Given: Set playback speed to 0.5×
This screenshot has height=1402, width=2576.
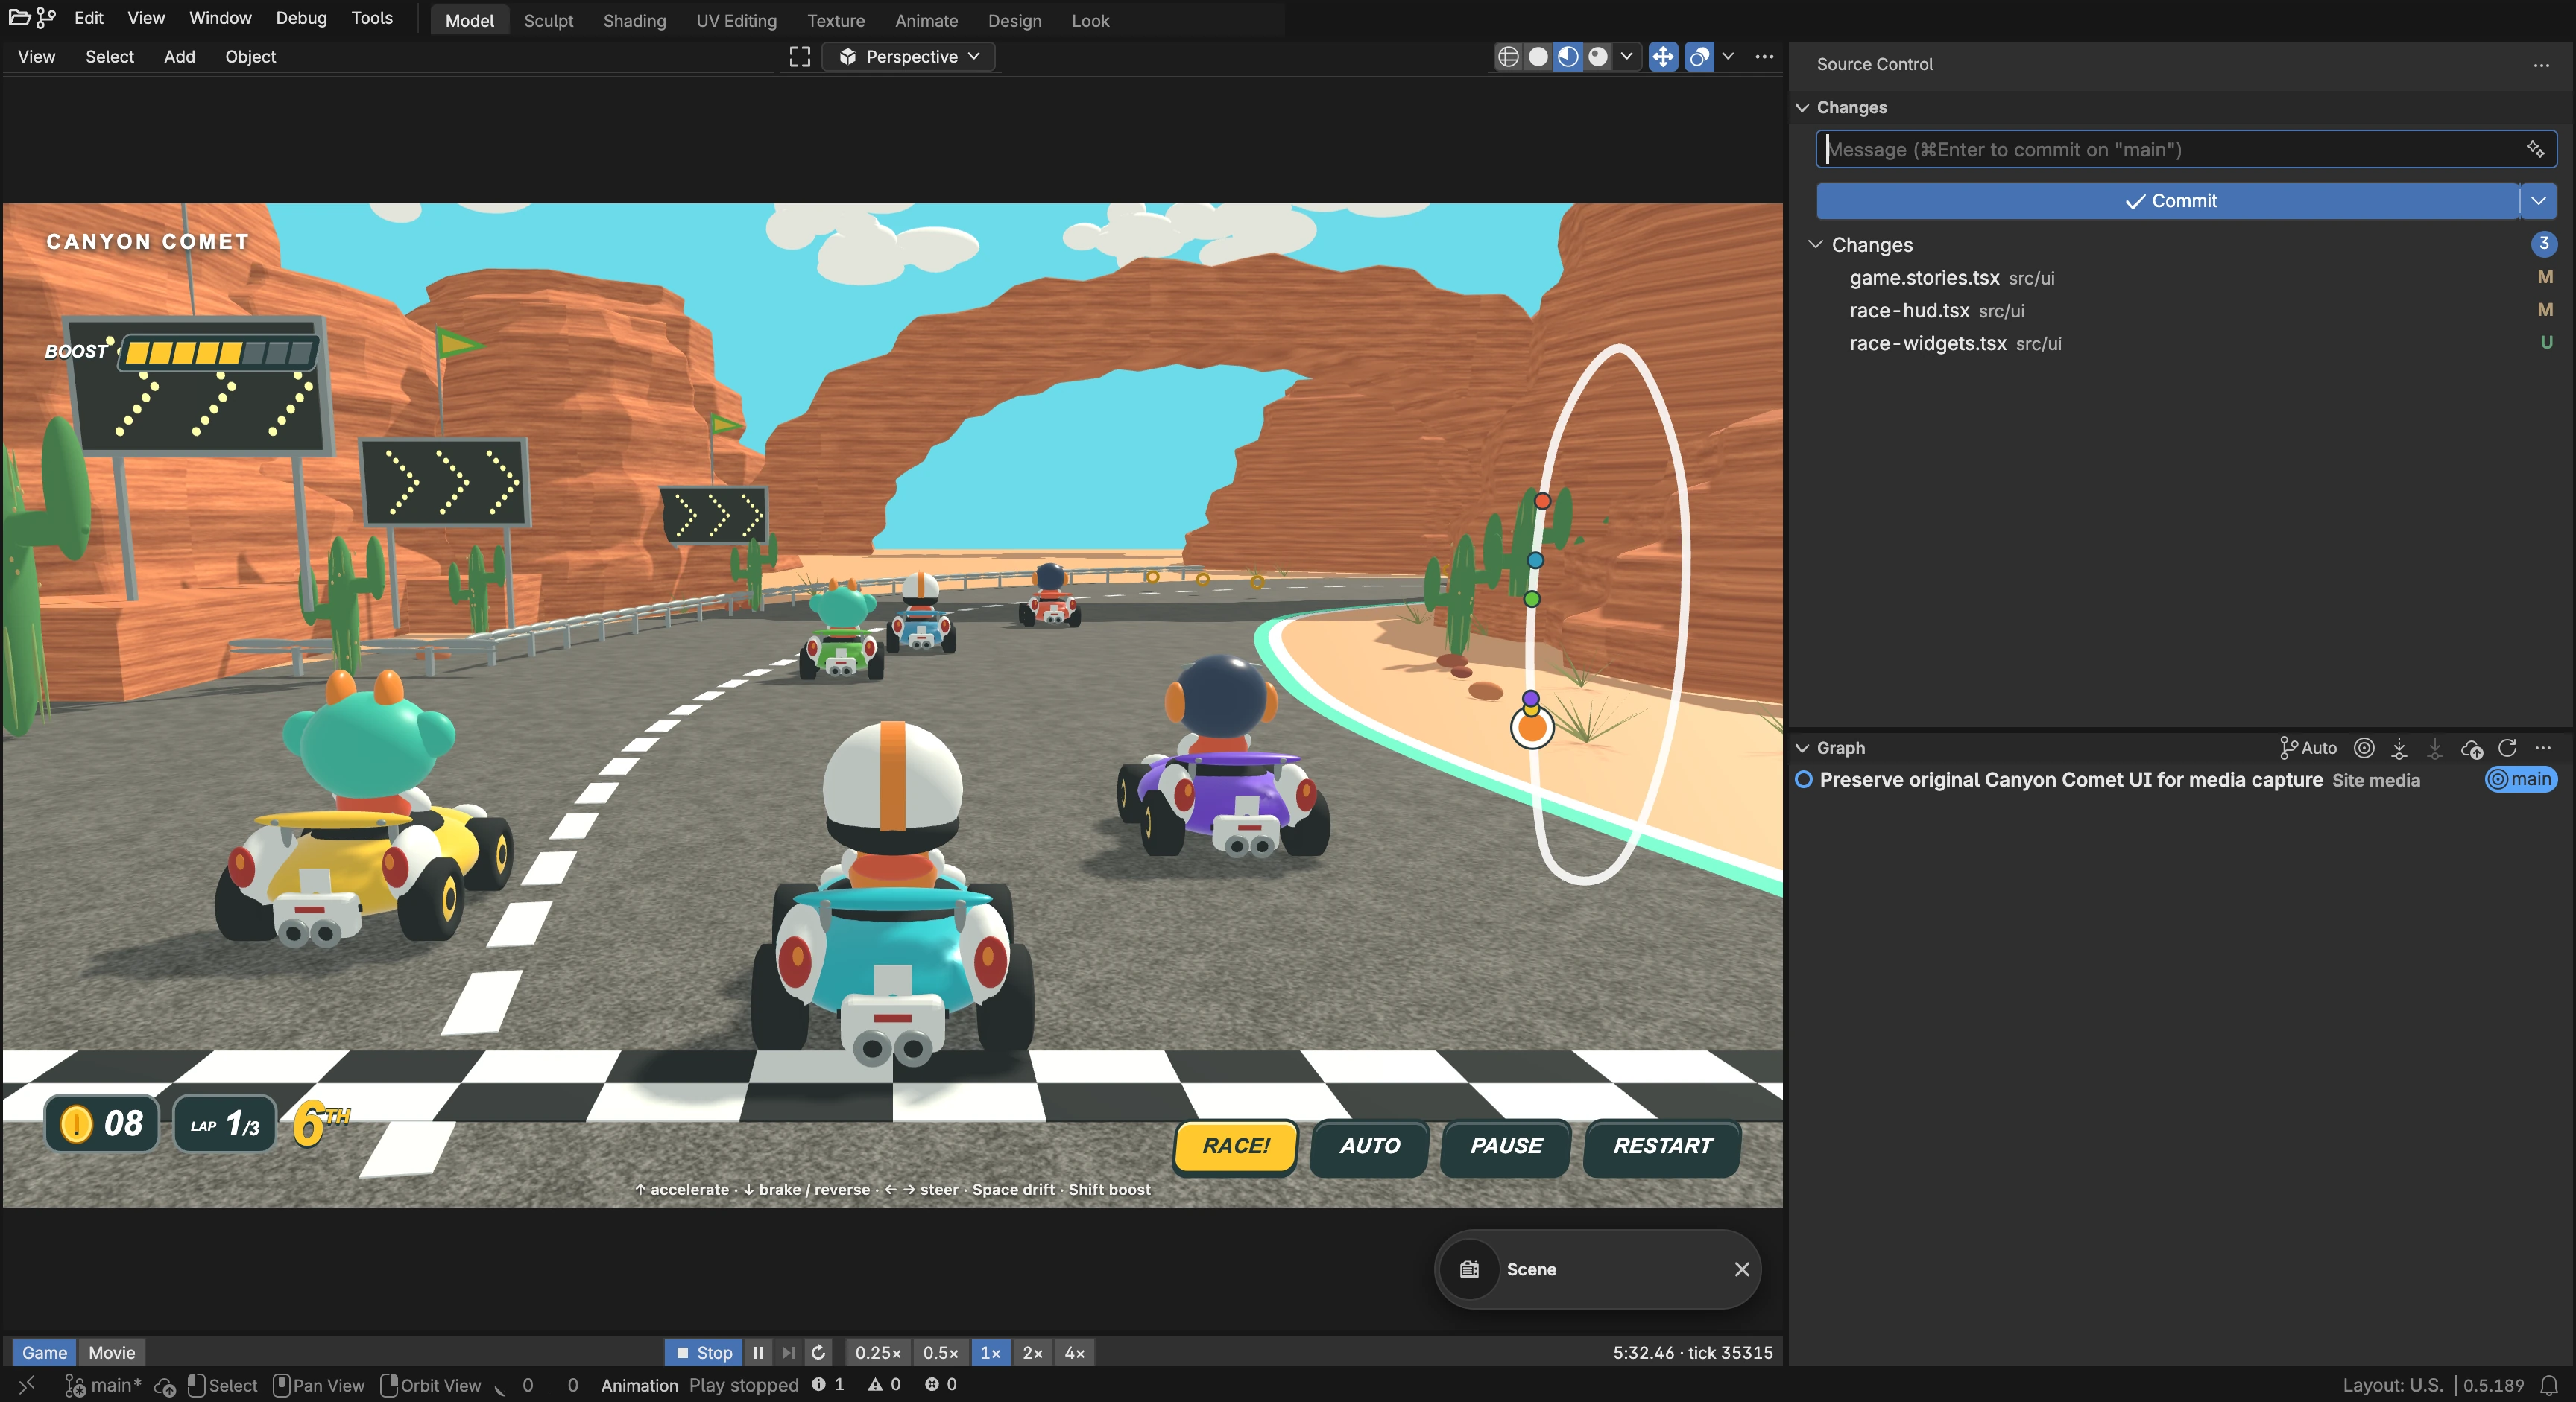Looking at the screenshot, I should (x=941, y=1352).
